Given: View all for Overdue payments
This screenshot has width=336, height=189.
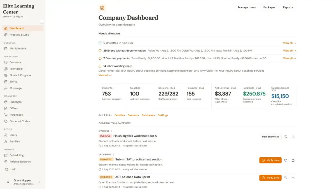Looking at the screenshot, I should pos(290,58).
